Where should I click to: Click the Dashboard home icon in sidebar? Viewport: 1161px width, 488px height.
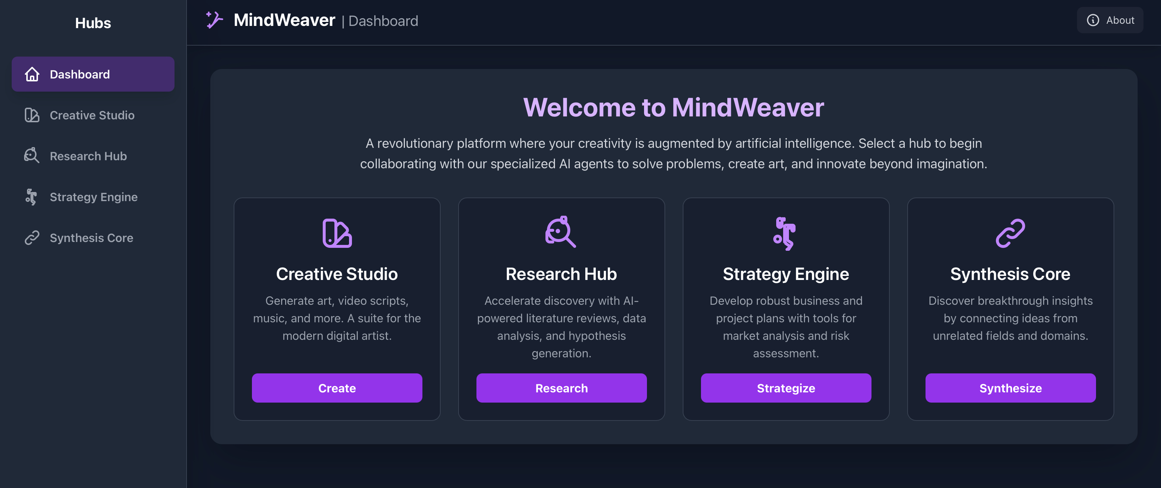pyautogui.click(x=32, y=74)
